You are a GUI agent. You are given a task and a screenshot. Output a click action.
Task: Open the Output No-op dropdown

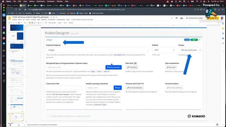[x=190, y=50]
